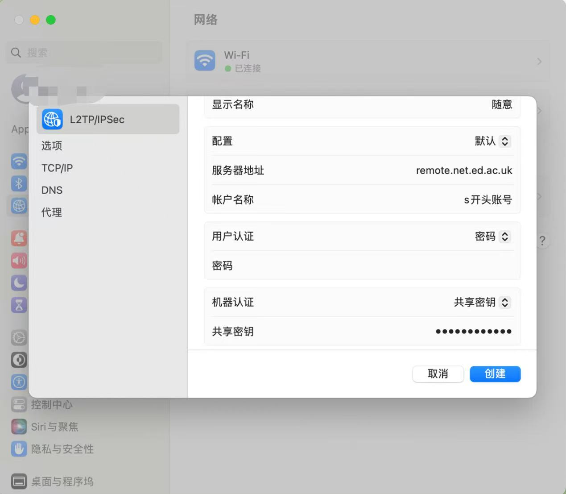
Task: Open Notifications via red bell icon
Action: (x=19, y=238)
